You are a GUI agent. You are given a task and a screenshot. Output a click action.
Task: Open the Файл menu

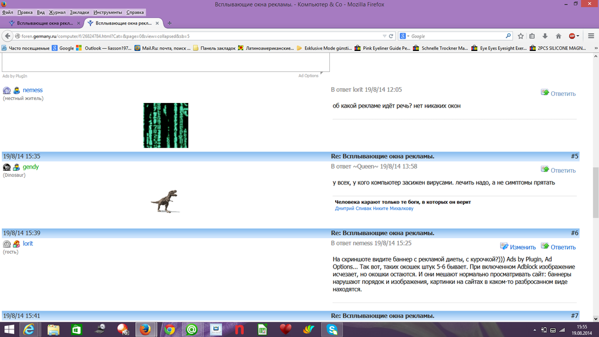(x=8, y=12)
